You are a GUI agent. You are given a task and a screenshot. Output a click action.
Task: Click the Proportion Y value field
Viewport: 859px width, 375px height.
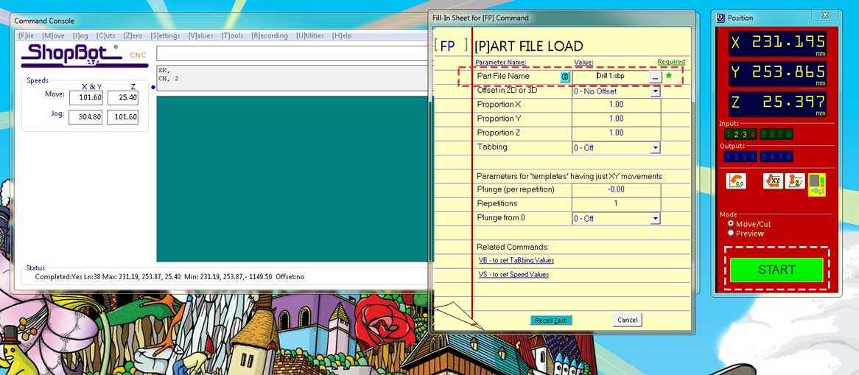[x=616, y=119]
